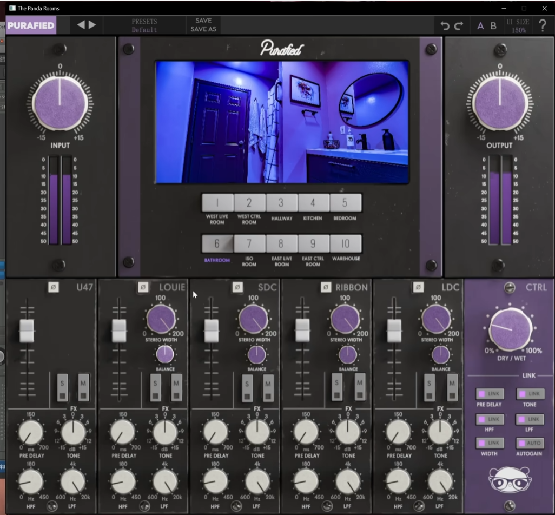
Task: Enable the AUTOGAIN auto button
Action: pos(530,443)
